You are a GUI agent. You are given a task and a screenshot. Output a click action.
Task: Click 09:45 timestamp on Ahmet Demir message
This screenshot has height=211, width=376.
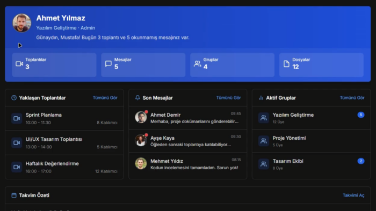[236, 114]
